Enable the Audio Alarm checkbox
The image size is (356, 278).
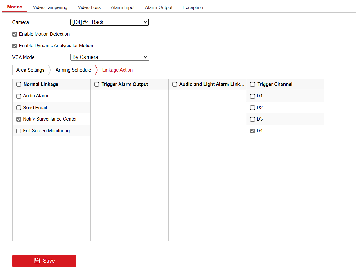[19, 96]
